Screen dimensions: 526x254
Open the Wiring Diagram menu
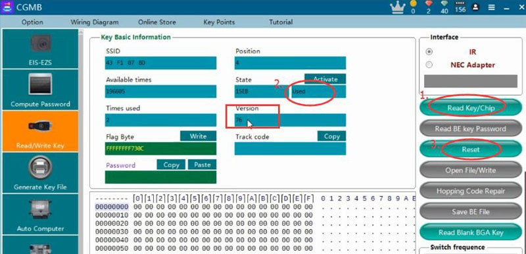(95, 22)
